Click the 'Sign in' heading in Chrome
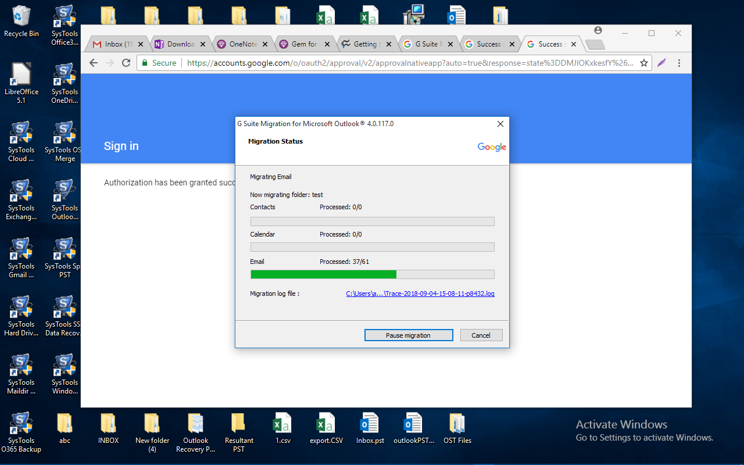Screen dimensions: 744x465 tap(121, 146)
